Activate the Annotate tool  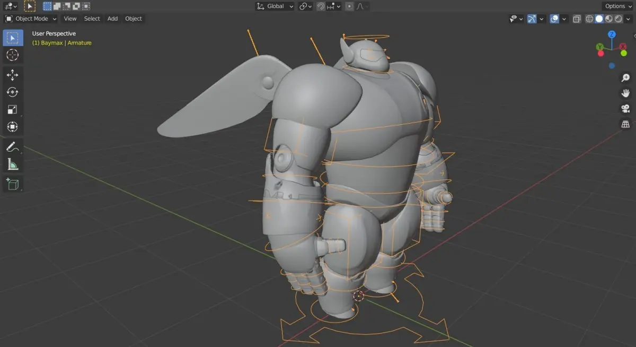13,146
